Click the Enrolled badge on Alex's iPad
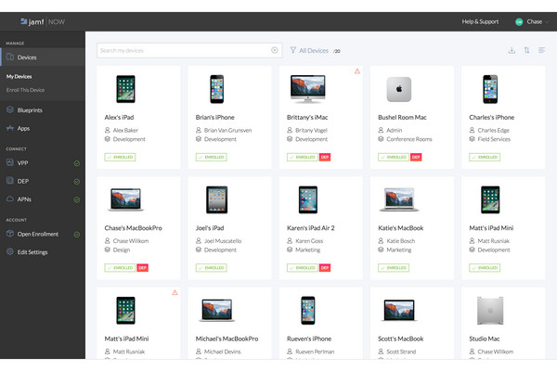This screenshot has height=371, width=557. pyautogui.click(x=120, y=157)
